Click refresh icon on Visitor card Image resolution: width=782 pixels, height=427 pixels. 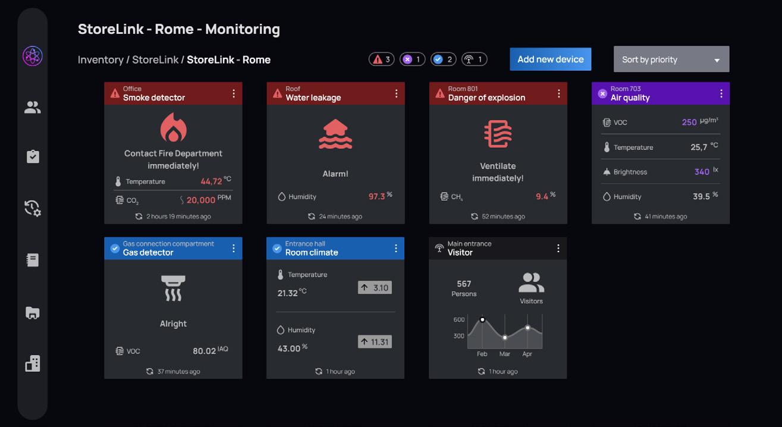[481, 371]
